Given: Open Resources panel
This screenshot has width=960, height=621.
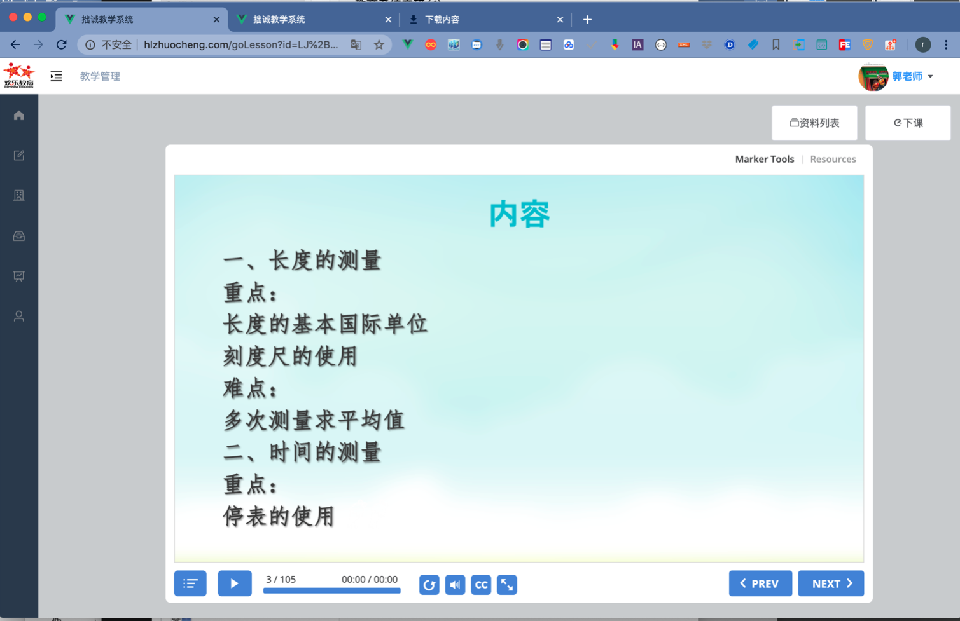Looking at the screenshot, I should 833,160.
